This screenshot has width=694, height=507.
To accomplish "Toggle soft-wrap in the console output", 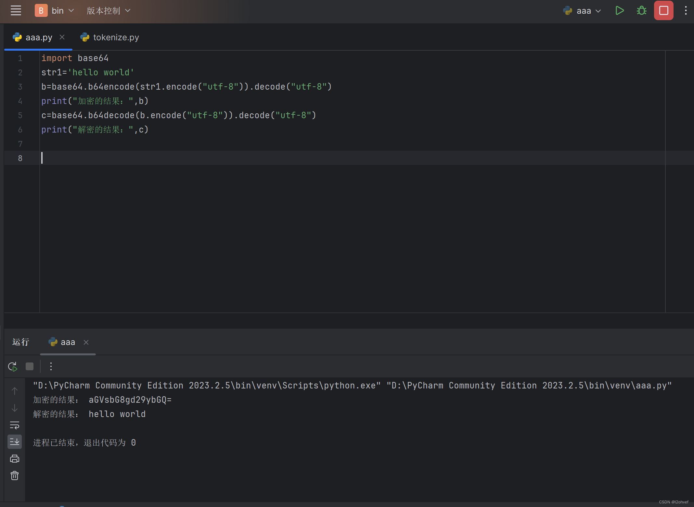I will [x=15, y=425].
